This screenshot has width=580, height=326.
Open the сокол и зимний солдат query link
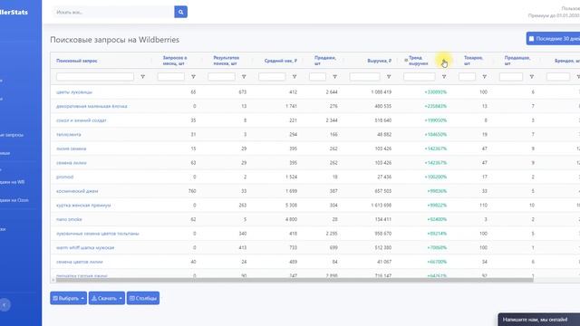point(82,120)
